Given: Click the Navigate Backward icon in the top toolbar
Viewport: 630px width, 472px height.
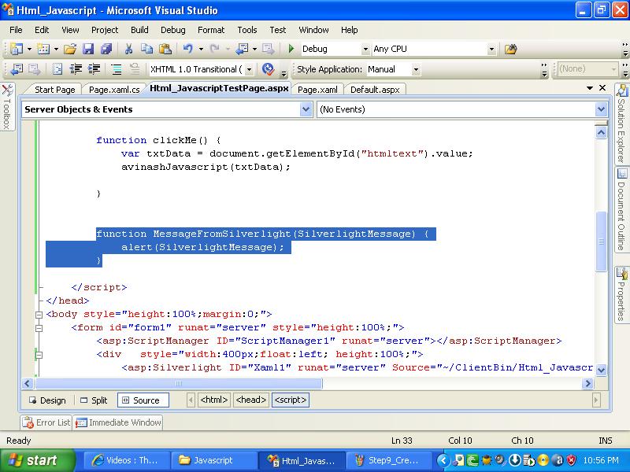Looking at the screenshot, I should point(242,49).
